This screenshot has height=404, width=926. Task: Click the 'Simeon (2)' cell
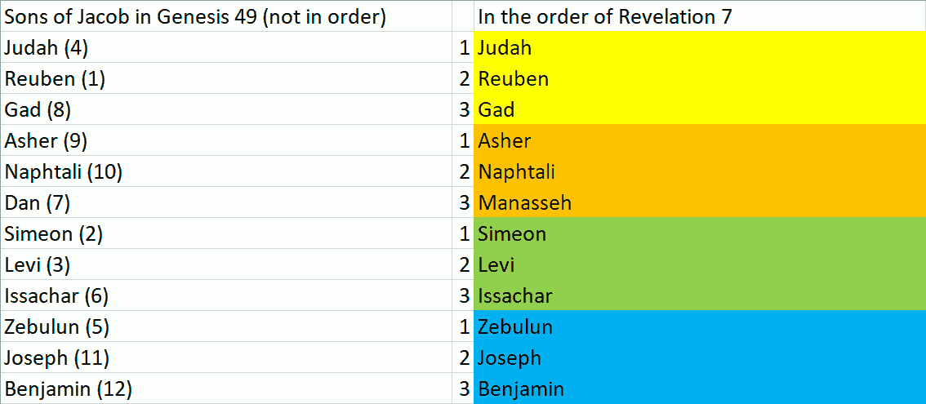[53, 234]
